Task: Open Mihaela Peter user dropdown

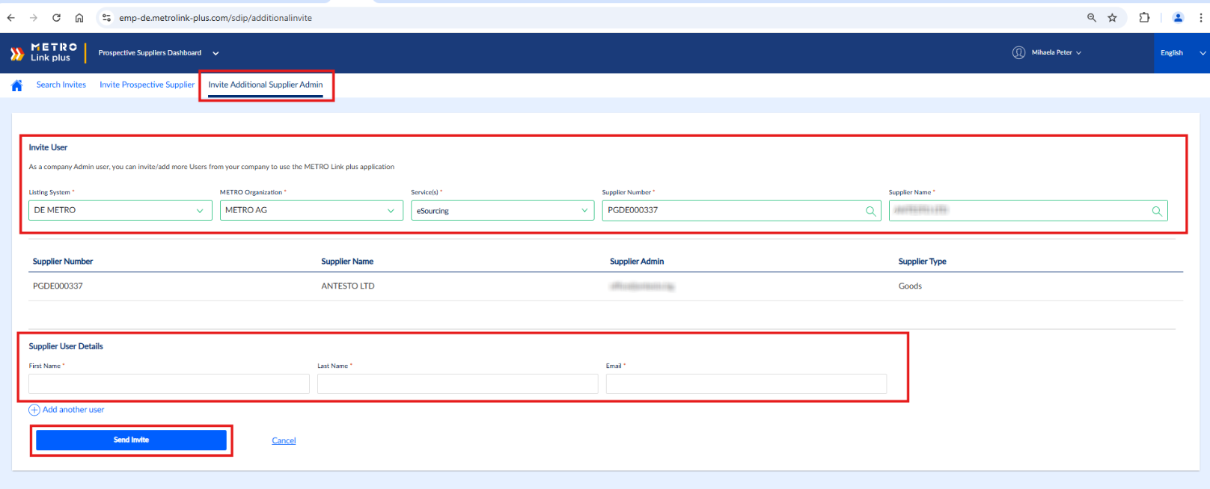Action: point(1056,52)
